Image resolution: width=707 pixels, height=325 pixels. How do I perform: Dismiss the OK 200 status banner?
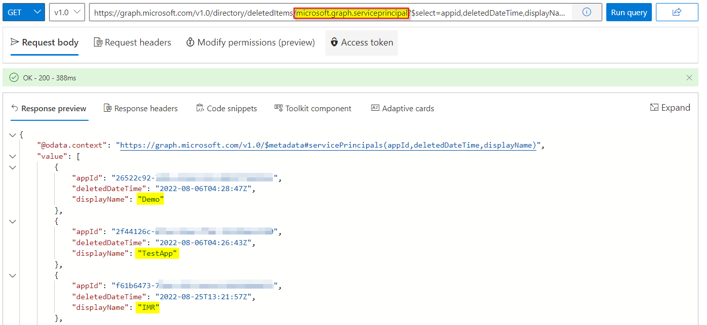tap(689, 78)
